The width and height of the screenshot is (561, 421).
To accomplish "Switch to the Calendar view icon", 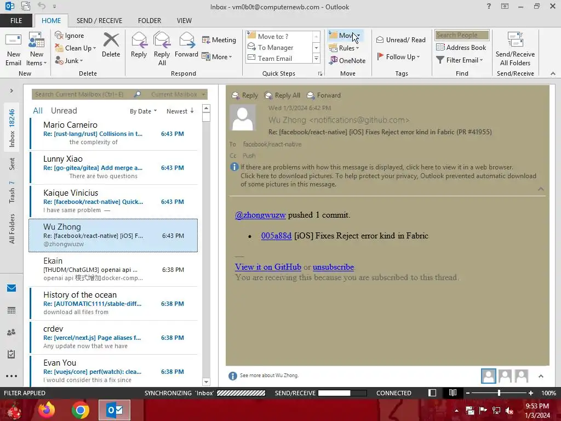I will 12,310.
